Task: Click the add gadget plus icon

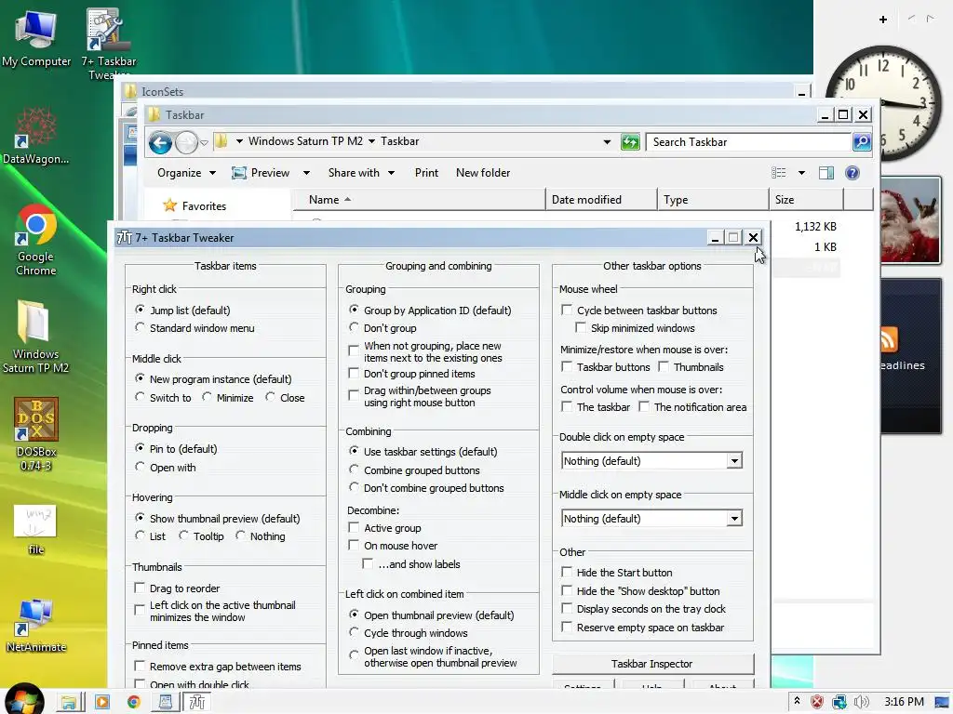Action: point(883,20)
